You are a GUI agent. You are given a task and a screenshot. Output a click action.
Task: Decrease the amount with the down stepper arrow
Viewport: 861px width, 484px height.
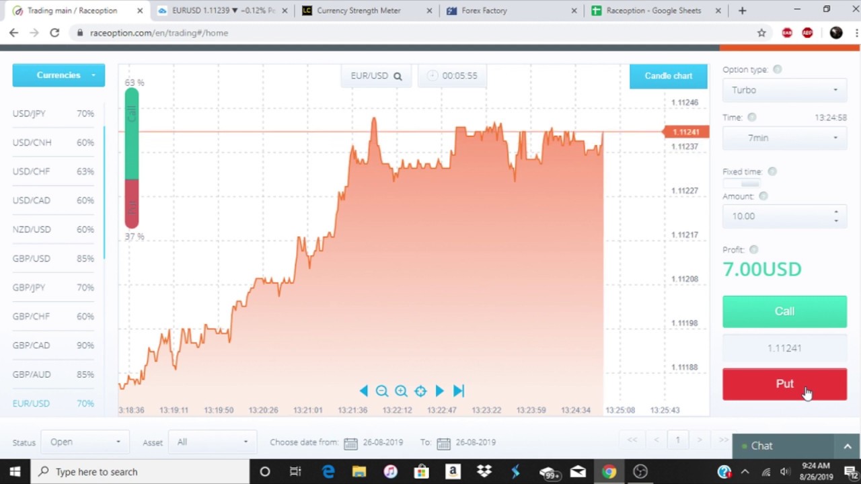(x=836, y=220)
